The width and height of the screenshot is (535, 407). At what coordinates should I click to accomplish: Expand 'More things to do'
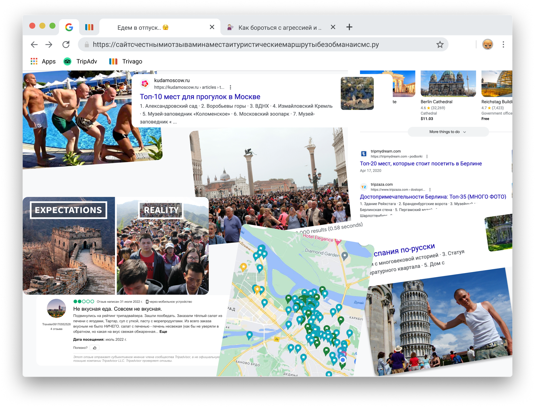click(x=448, y=132)
